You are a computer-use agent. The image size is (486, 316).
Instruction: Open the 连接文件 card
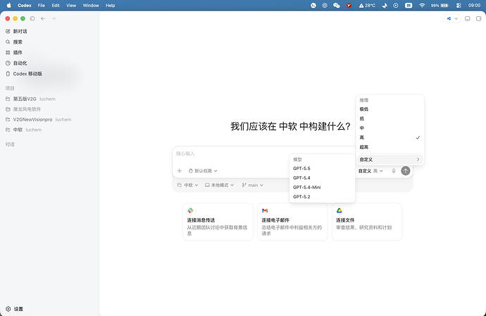tap(367, 221)
